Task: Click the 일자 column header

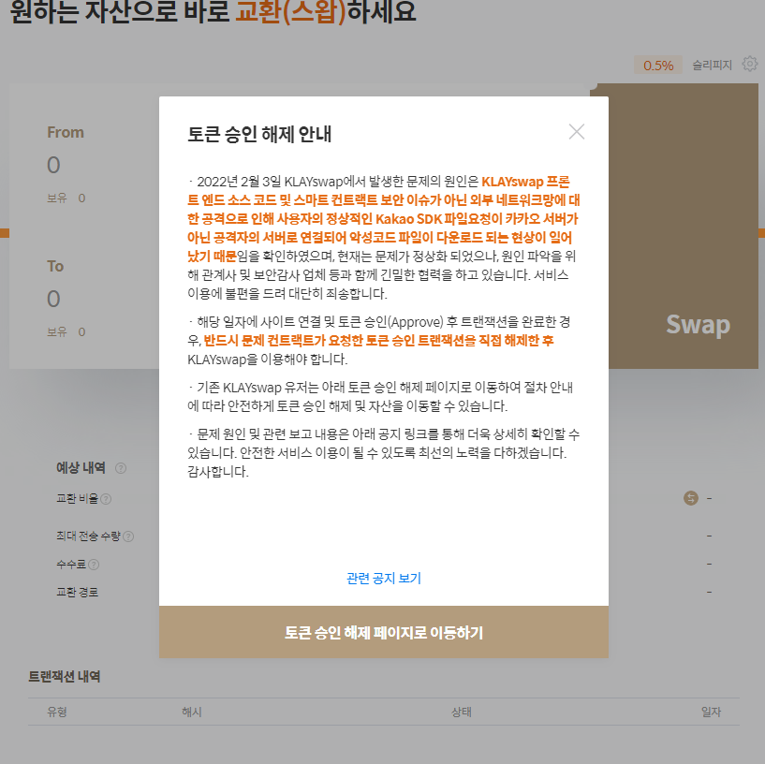Action: coord(712,712)
